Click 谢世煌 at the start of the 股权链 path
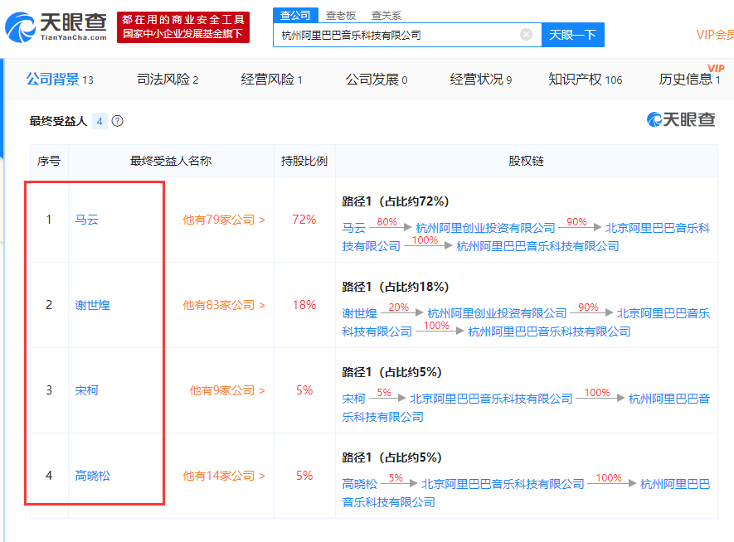This screenshot has width=734, height=542. pos(359,313)
